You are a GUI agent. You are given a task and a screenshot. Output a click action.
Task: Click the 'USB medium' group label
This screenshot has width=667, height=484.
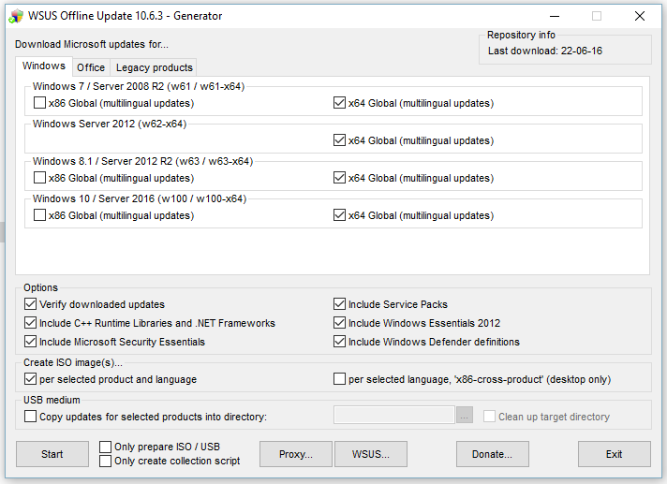(52, 400)
